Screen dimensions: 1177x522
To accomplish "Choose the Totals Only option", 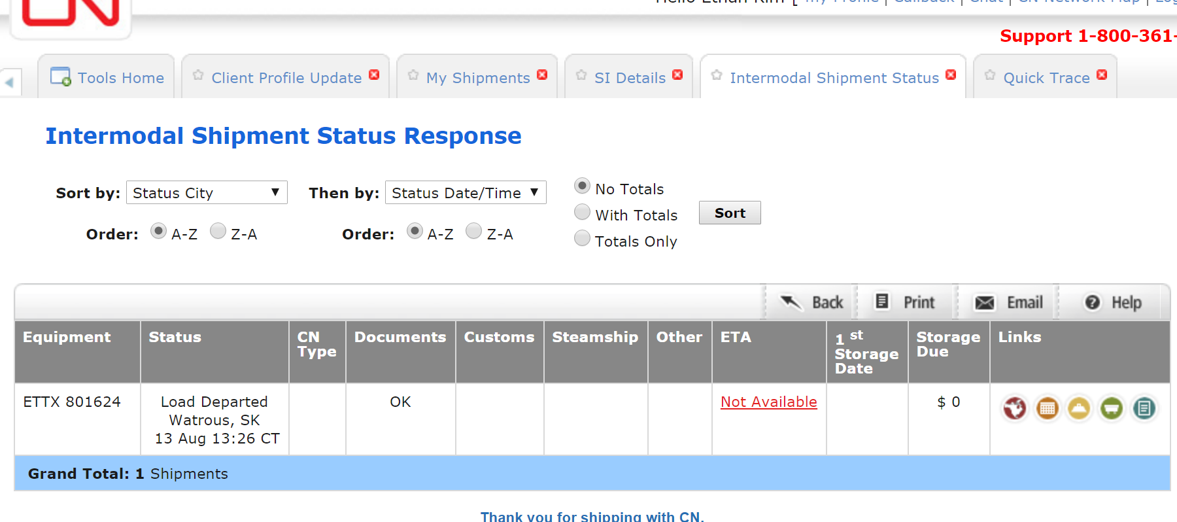I will tap(582, 238).
